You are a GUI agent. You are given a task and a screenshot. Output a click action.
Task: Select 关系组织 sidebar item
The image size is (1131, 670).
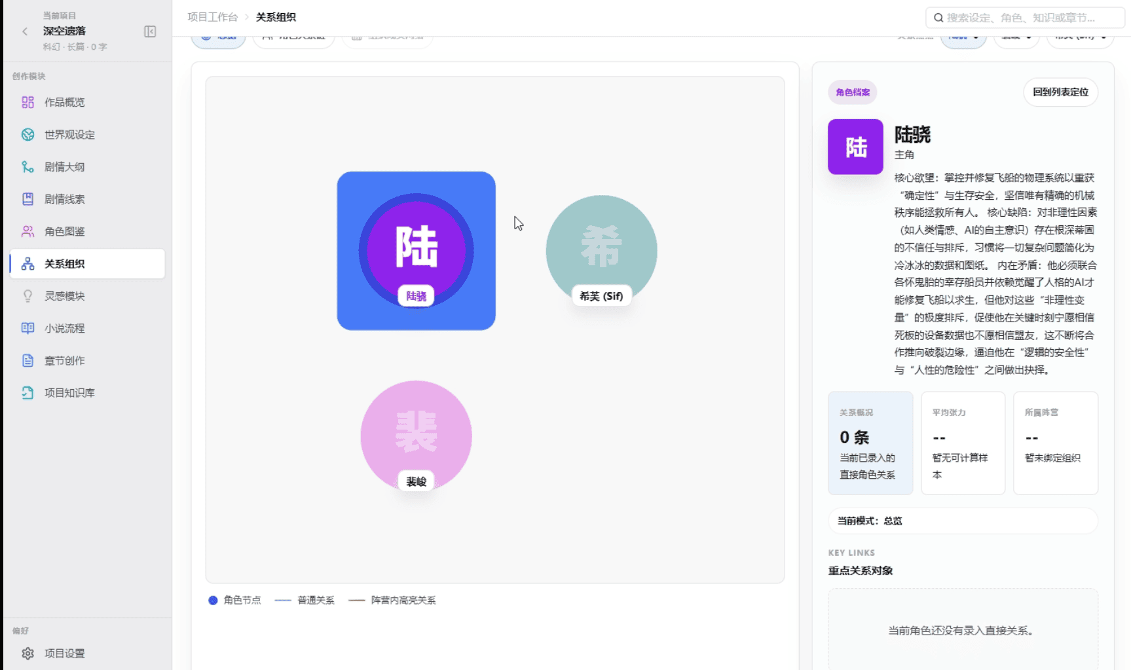(x=87, y=263)
